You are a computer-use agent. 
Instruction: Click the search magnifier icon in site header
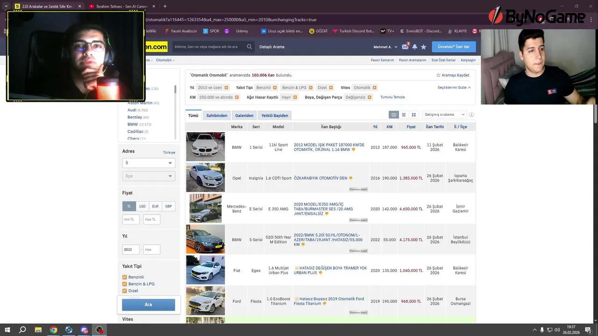click(249, 47)
